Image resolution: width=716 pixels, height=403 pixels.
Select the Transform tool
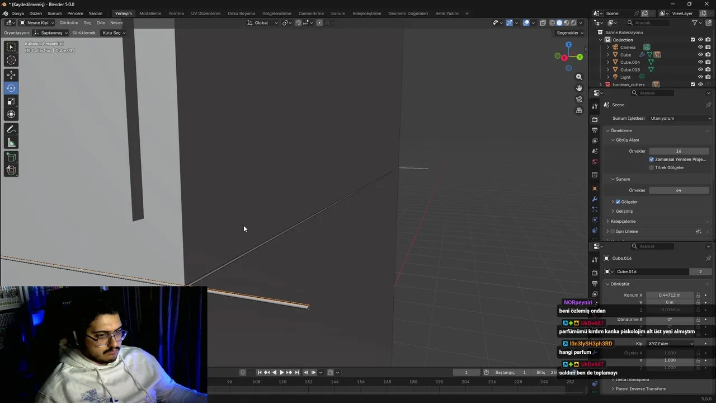tap(11, 114)
